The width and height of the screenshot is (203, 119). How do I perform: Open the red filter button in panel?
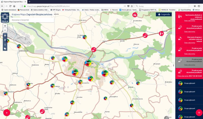[x=199, y=113]
